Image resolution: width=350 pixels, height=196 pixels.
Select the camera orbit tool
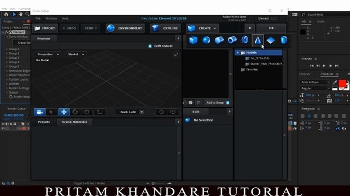coord(40,112)
